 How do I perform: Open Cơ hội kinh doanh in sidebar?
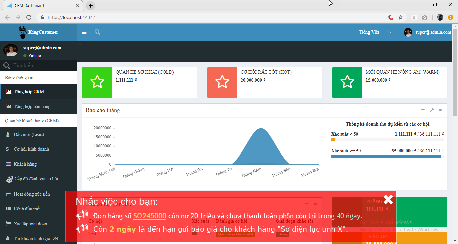[x=39, y=149]
